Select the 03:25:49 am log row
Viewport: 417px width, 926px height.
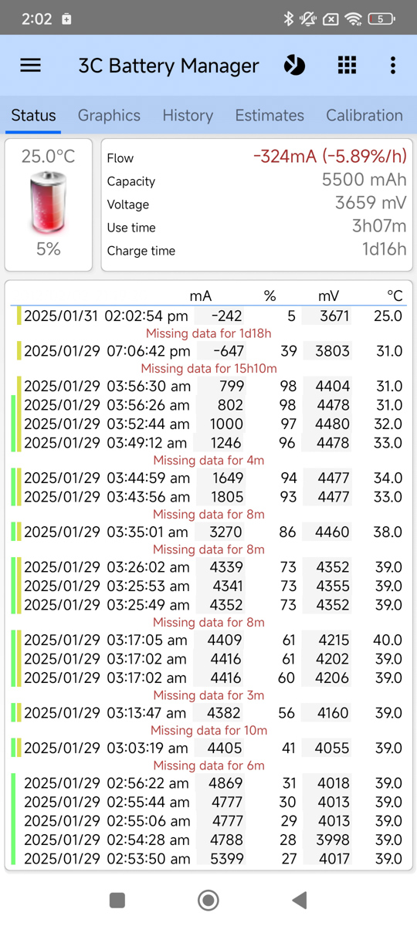click(208, 605)
